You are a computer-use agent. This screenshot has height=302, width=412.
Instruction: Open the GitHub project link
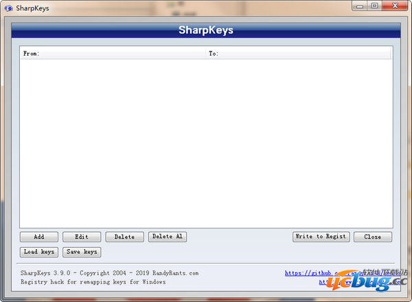click(316, 273)
